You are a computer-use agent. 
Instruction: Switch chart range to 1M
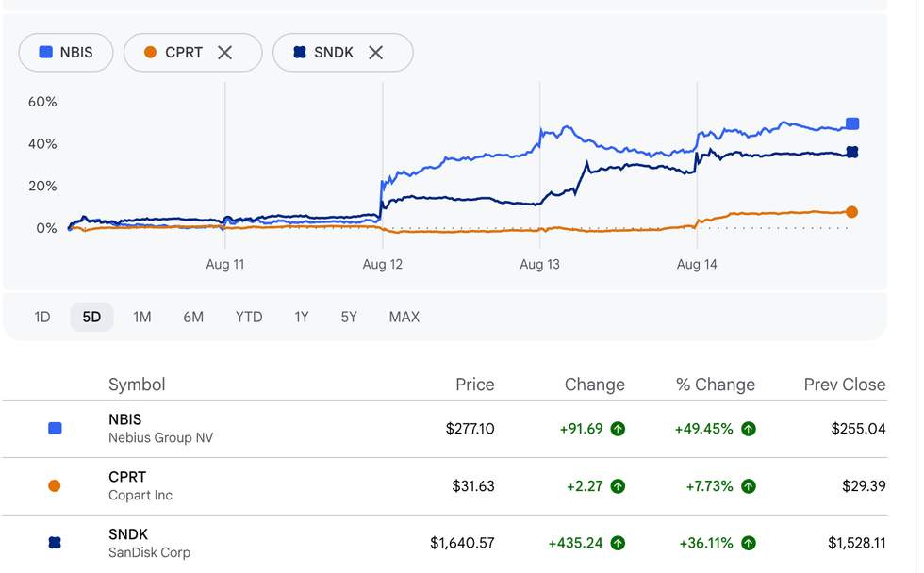pyautogui.click(x=142, y=318)
